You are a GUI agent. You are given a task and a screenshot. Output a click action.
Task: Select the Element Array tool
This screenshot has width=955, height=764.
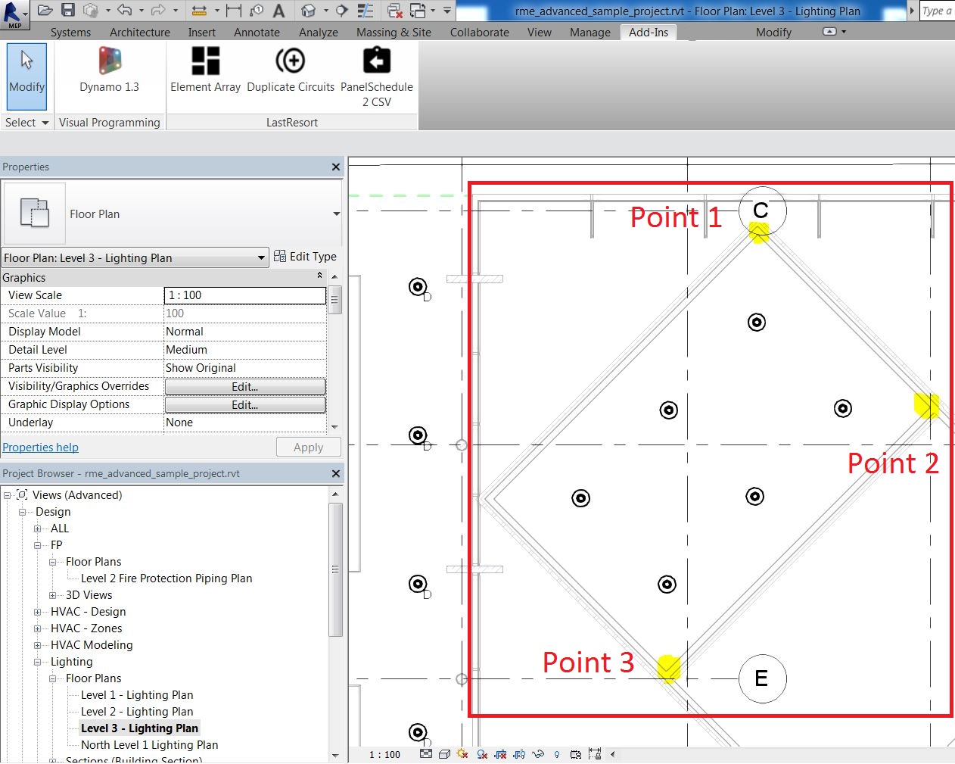tap(205, 68)
